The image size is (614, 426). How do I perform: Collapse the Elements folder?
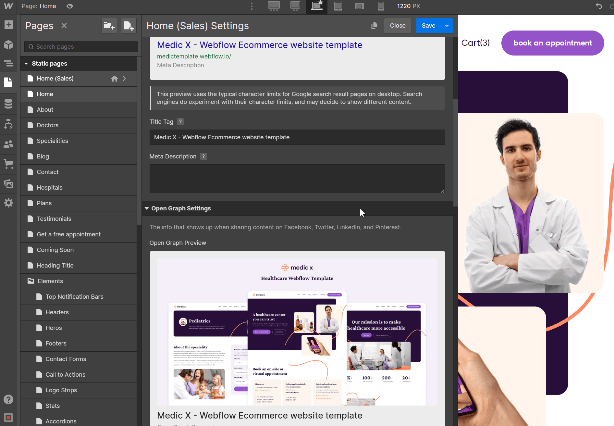pos(31,281)
